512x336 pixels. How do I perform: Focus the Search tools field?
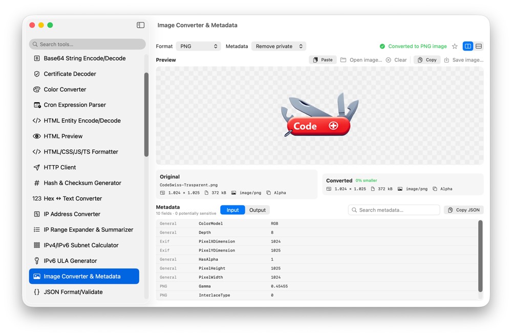[87, 44]
